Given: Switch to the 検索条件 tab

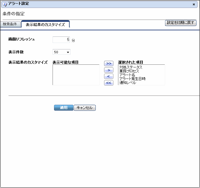Looking at the screenshot, I should coord(10,24).
